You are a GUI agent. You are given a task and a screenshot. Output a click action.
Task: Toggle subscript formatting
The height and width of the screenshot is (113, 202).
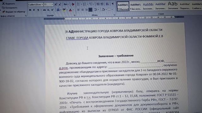coord(48,10)
